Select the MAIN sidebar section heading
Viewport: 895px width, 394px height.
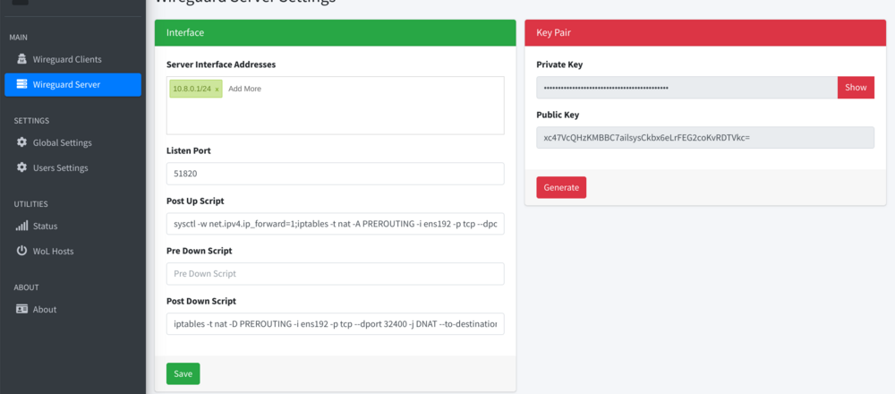18,37
